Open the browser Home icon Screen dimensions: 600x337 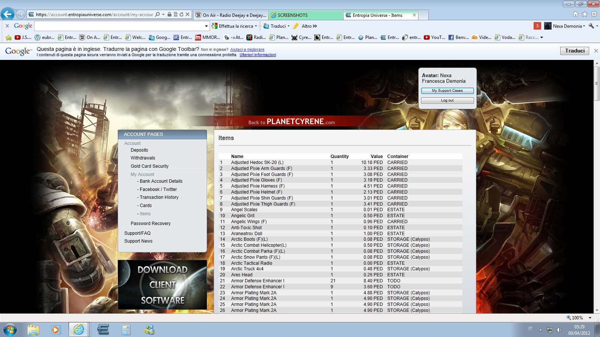576,14
